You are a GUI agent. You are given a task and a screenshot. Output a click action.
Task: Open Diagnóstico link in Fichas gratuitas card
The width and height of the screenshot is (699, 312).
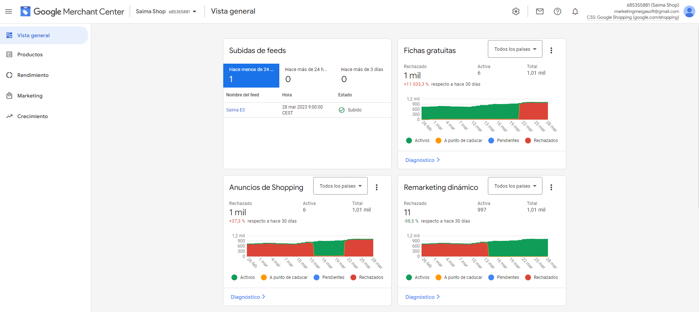pos(422,160)
